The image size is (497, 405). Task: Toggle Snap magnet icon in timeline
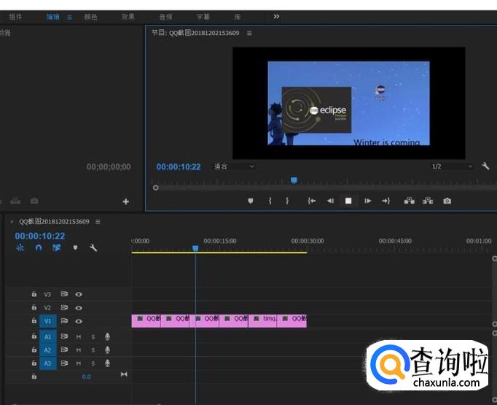pos(38,248)
